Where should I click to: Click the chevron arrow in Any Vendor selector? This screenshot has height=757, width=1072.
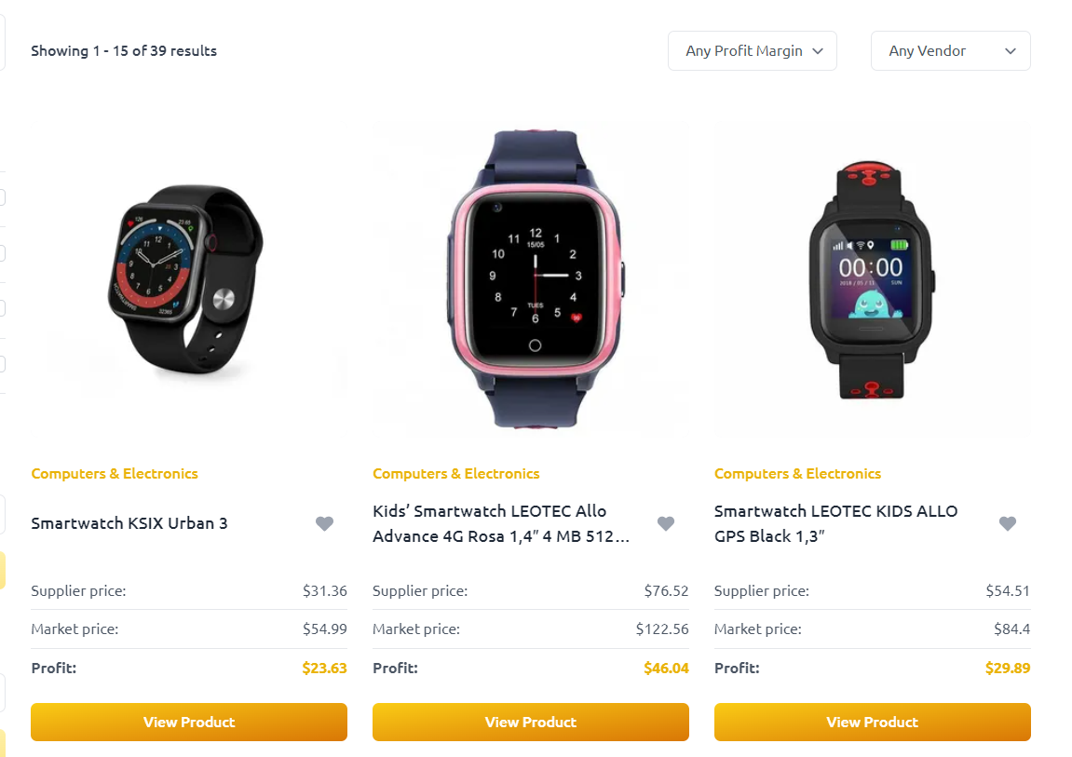coord(1010,51)
